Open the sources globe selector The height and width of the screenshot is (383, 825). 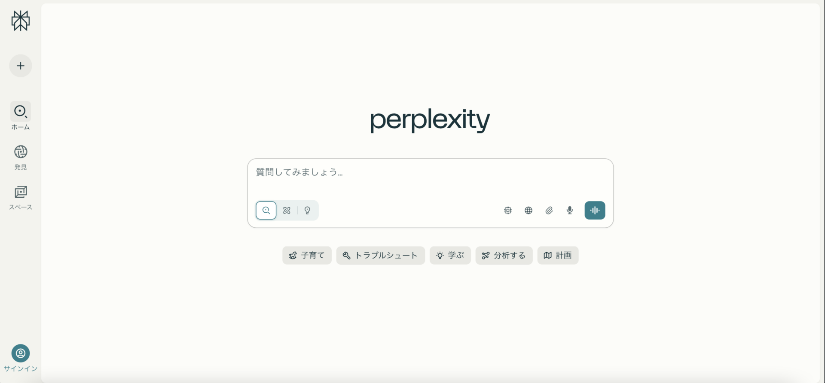tap(528, 210)
